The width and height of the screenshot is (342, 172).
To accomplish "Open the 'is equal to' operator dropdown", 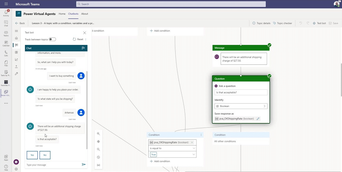I will (x=172, y=148).
